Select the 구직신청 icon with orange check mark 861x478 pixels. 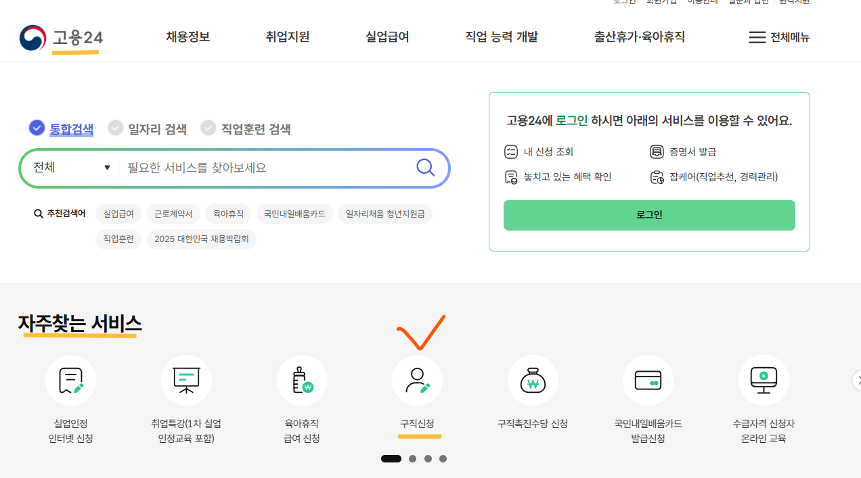pyautogui.click(x=417, y=380)
